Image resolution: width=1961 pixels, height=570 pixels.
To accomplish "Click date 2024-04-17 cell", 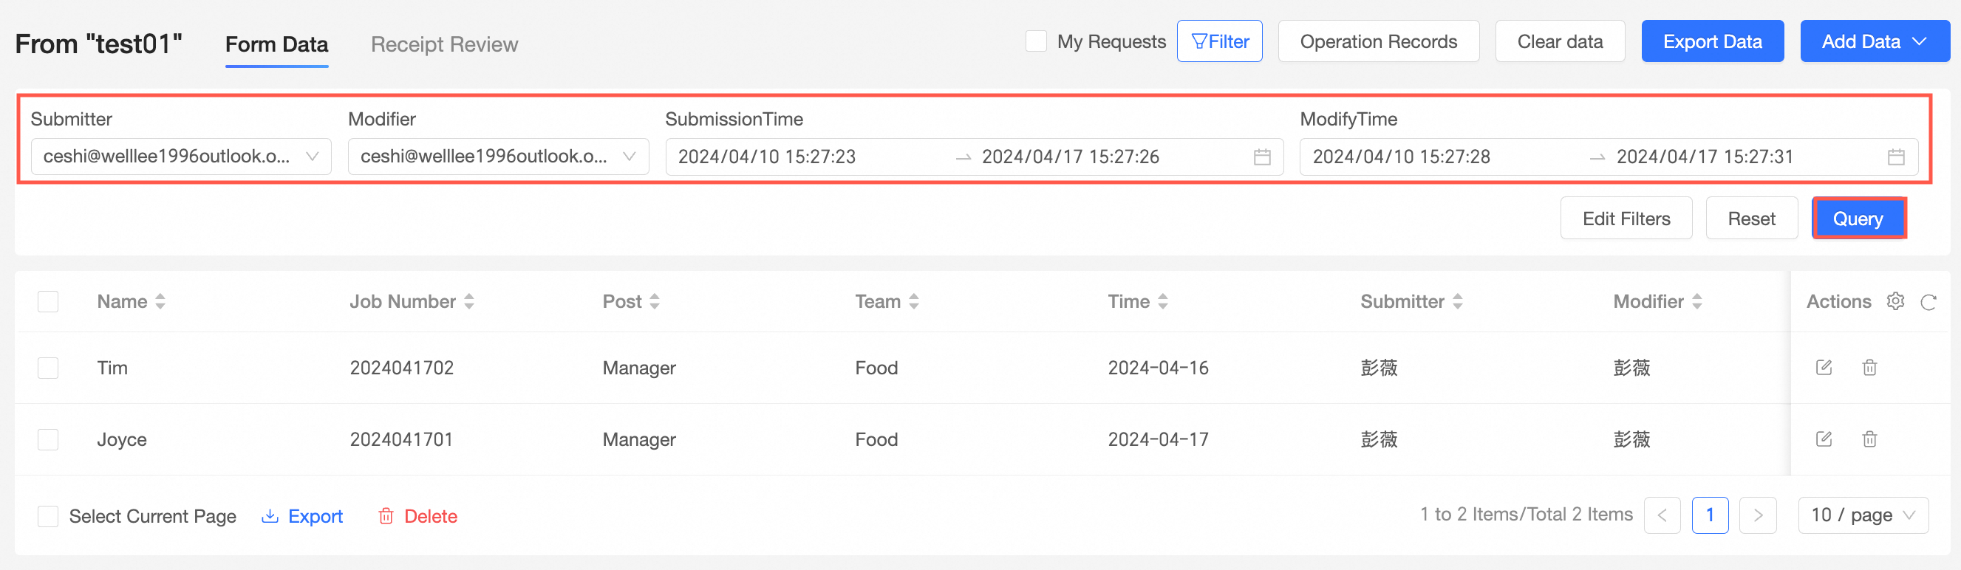I will point(1158,439).
